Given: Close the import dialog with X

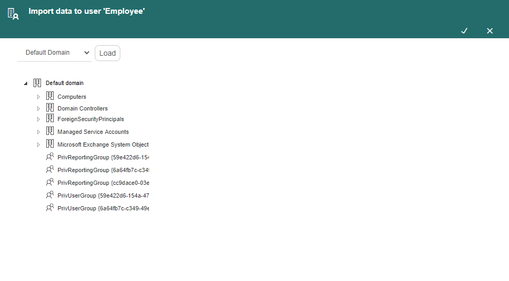Looking at the screenshot, I should coord(490,31).
